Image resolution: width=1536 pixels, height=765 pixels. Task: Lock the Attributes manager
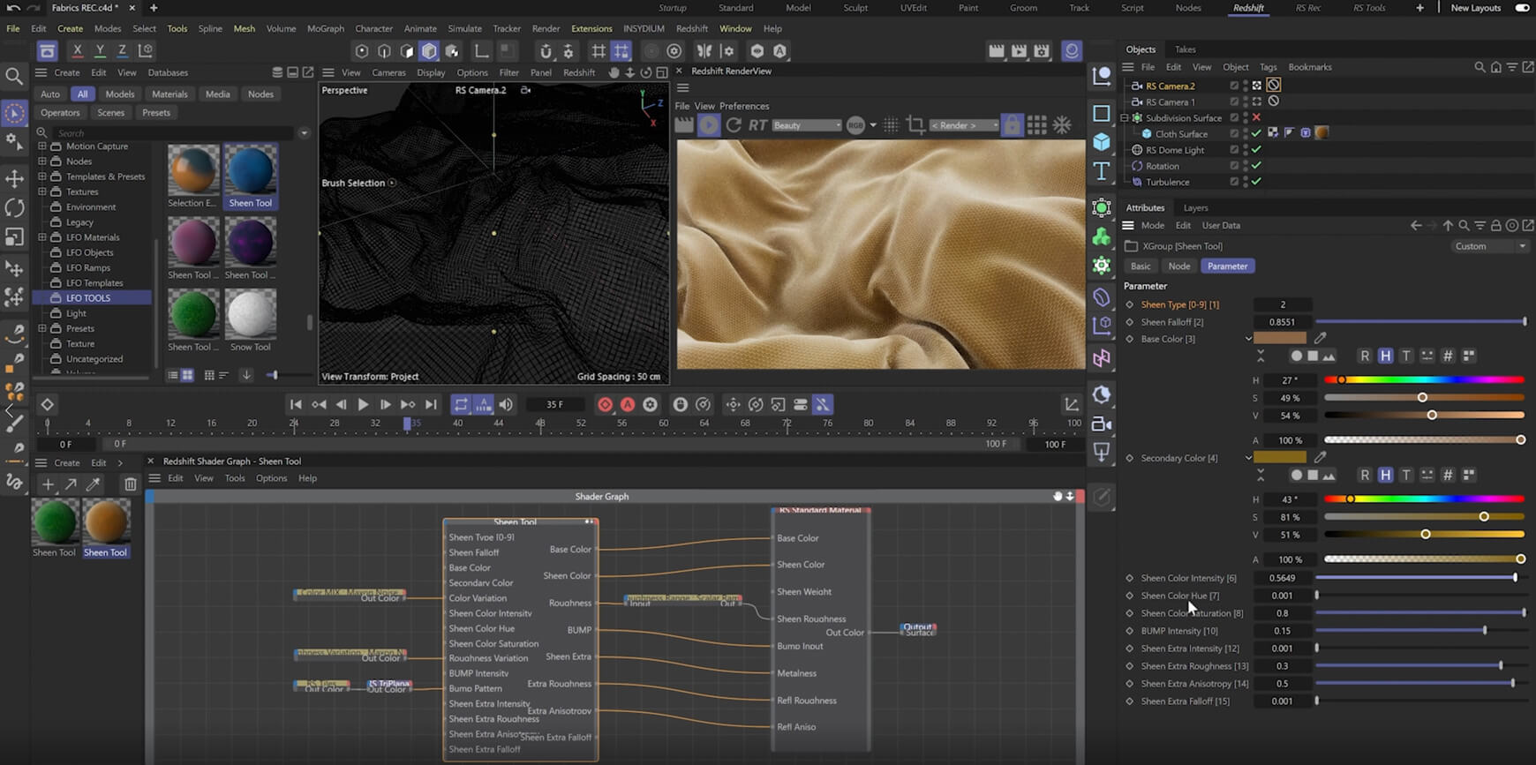tap(1495, 226)
